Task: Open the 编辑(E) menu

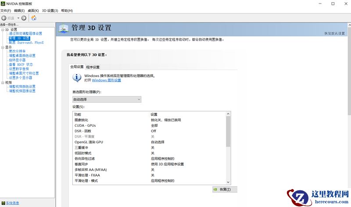Action: coord(19,11)
